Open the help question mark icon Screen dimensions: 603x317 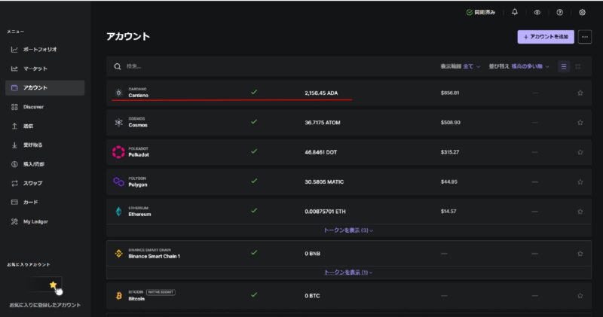[x=559, y=12]
